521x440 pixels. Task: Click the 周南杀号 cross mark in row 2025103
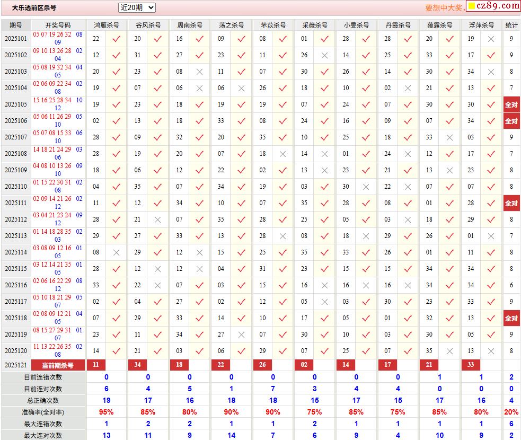[199, 72]
